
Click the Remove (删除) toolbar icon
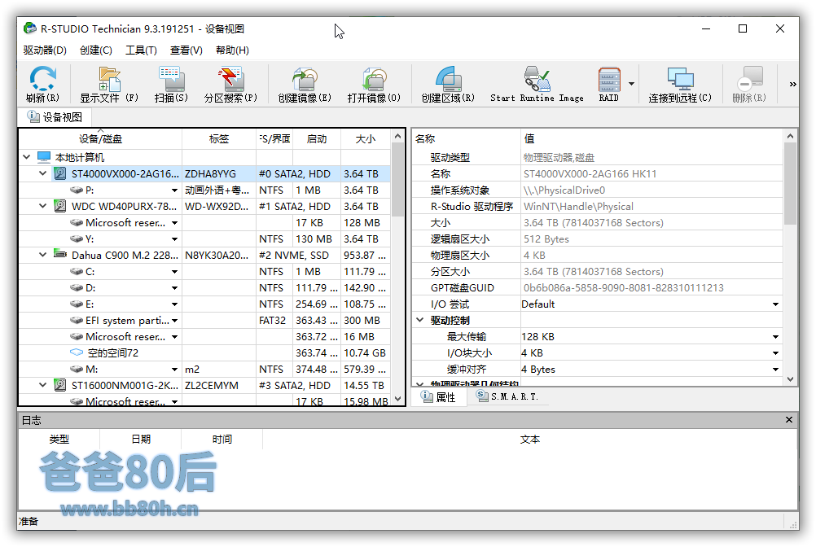pyautogui.click(x=749, y=84)
